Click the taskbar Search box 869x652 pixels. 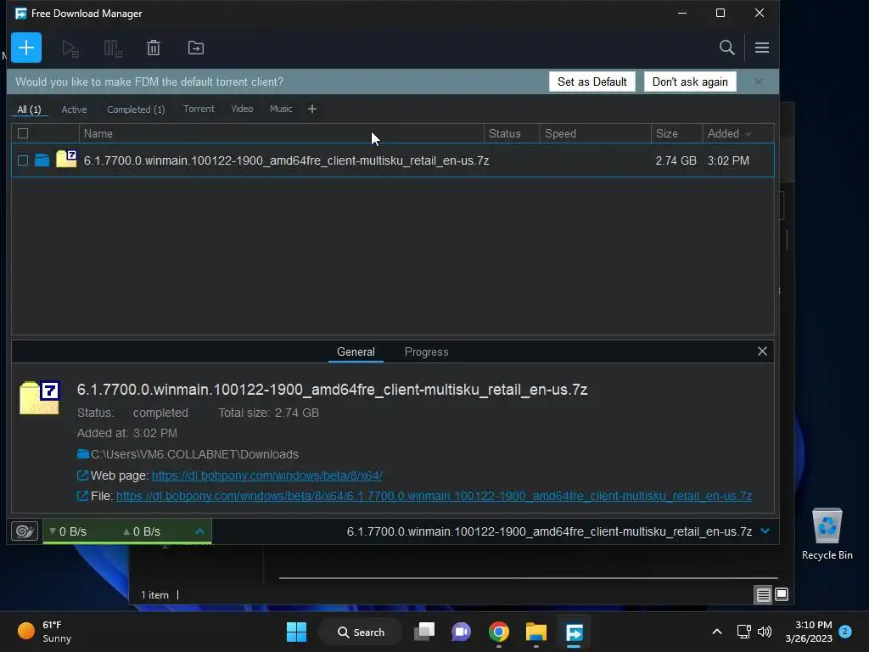click(x=361, y=632)
